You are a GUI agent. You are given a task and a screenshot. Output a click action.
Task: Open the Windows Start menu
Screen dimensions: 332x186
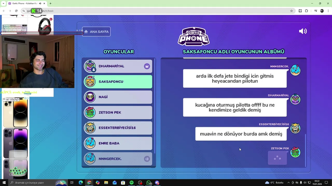point(4,183)
